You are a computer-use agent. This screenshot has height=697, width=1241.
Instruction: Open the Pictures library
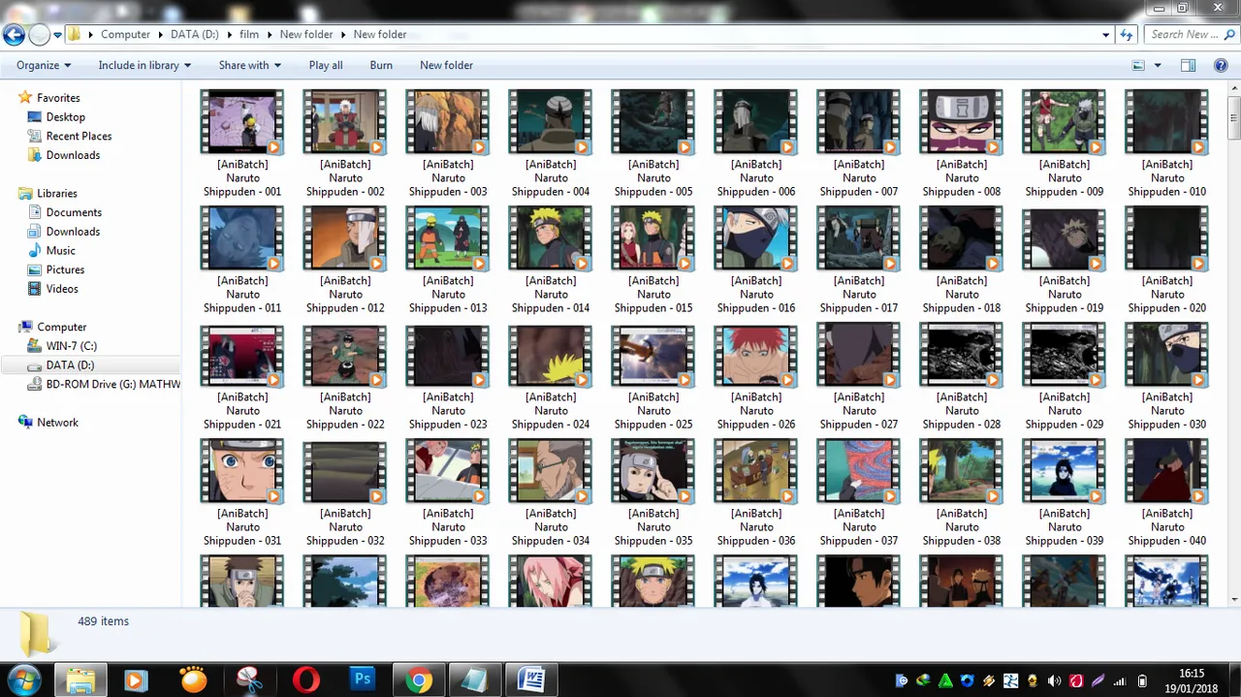pos(65,269)
